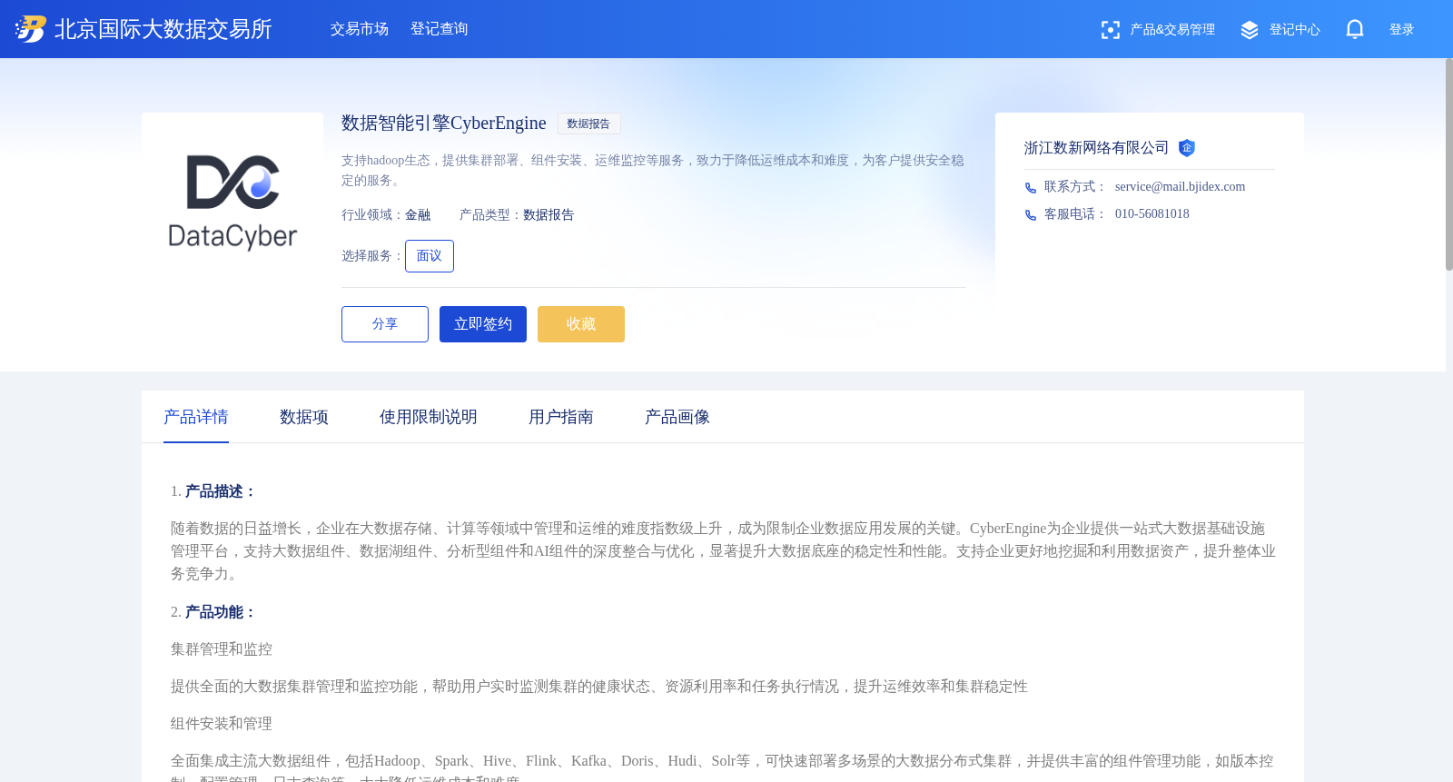Select the 面议 service option
Screen dimensions: 1453x782
430,256
